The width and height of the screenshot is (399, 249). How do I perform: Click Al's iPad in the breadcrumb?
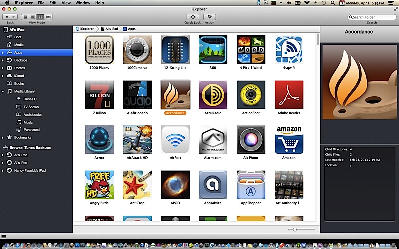pyautogui.click(x=109, y=29)
